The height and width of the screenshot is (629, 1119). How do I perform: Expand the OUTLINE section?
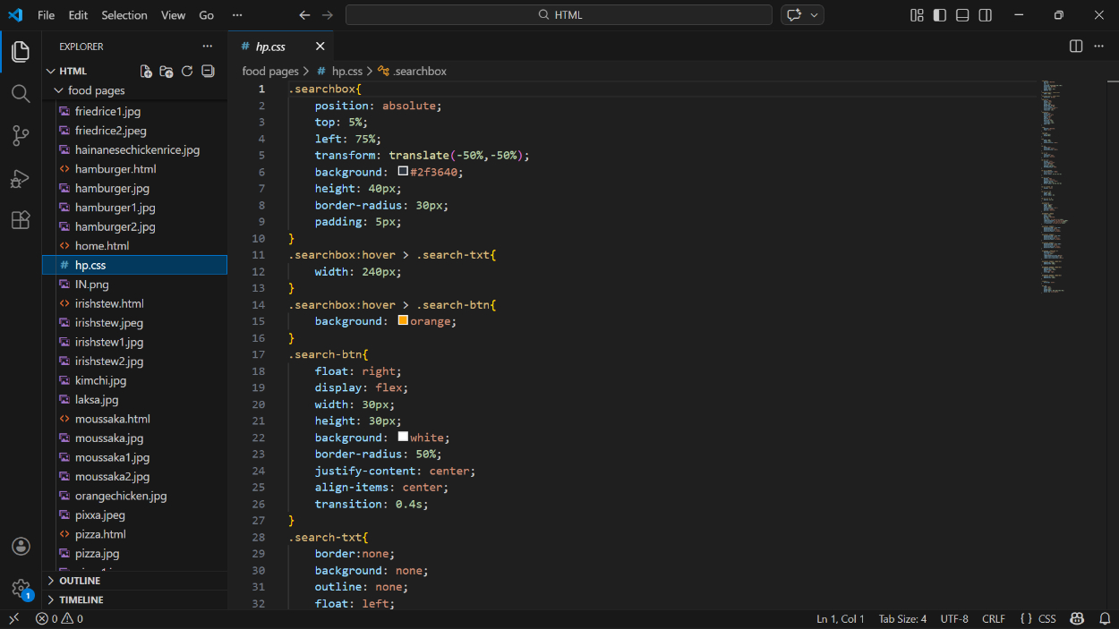[x=80, y=581]
